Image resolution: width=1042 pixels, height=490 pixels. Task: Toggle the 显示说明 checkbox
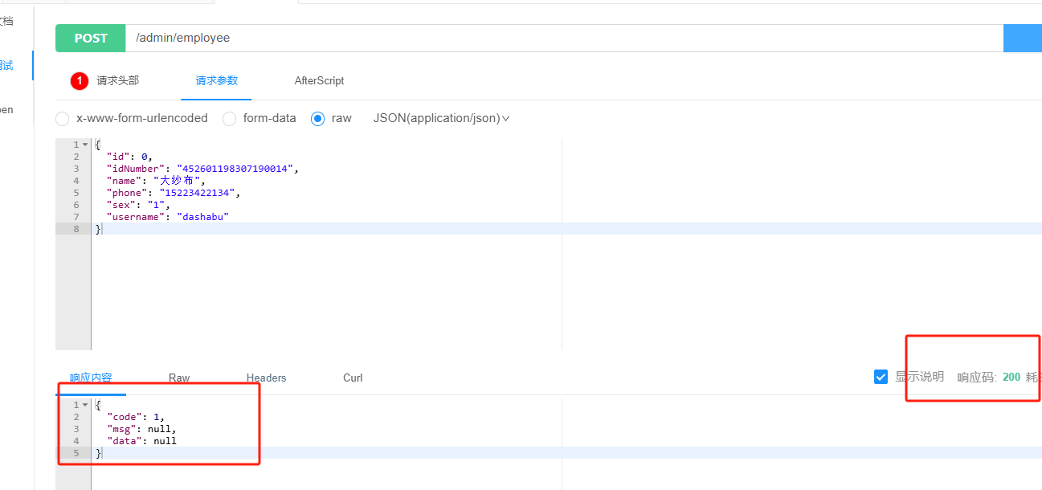point(881,377)
